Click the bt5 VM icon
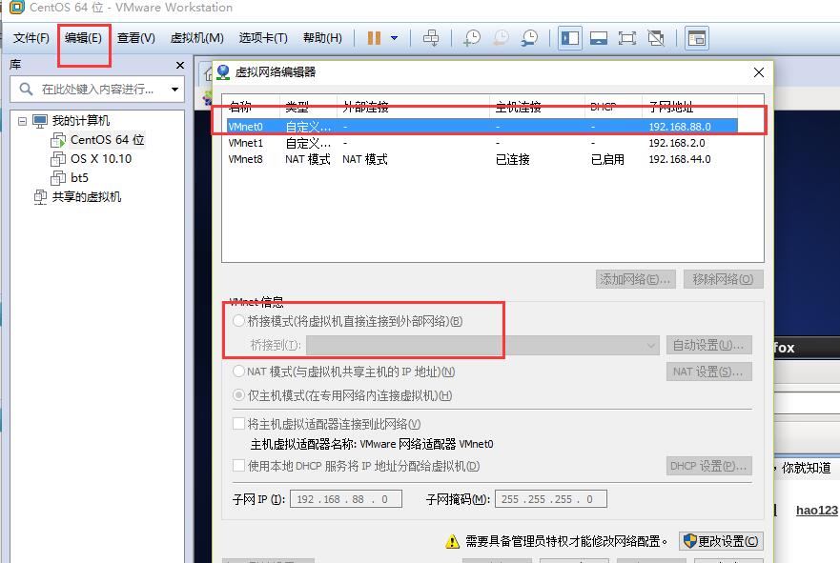This screenshot has width=840, height=563. 58,178
